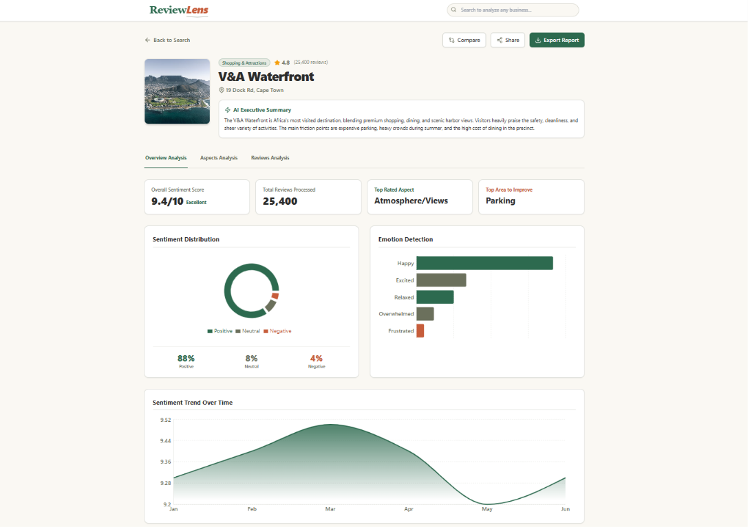Click the share network icon
The height and width of the screenshot is (527, 748).
(500, 40)
